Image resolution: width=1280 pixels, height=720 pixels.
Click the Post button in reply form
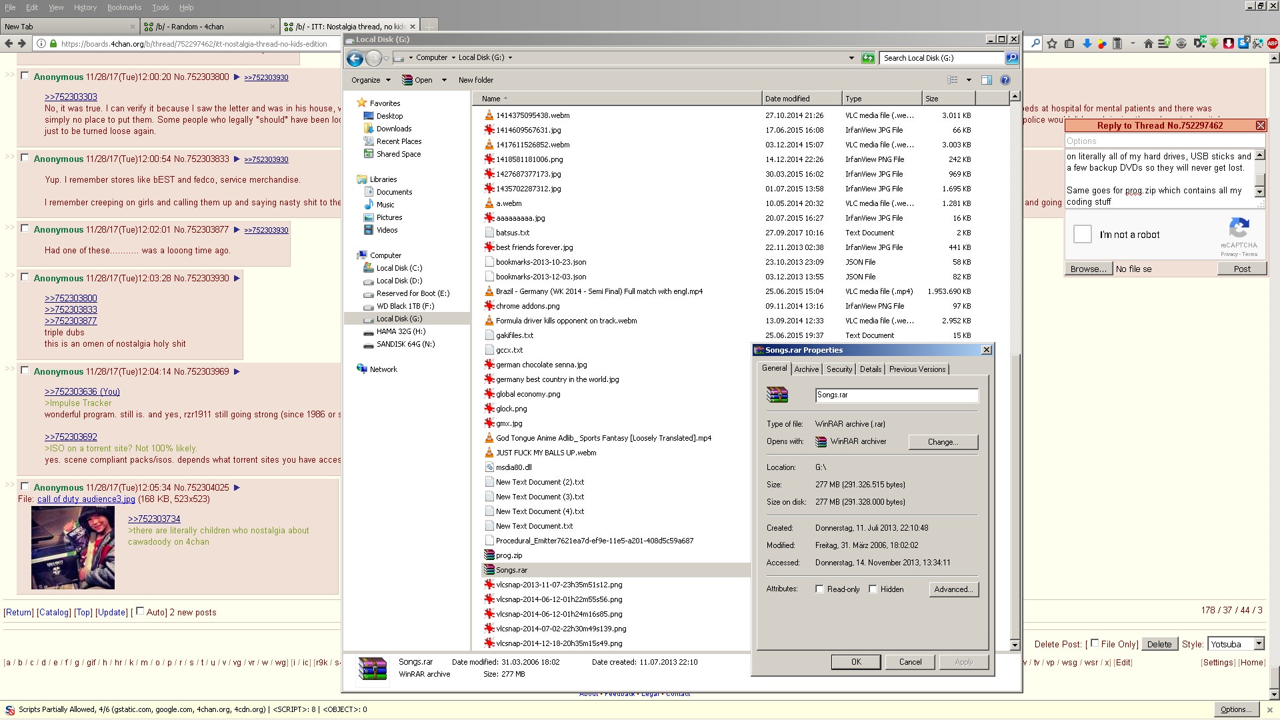coord(1242,269)
